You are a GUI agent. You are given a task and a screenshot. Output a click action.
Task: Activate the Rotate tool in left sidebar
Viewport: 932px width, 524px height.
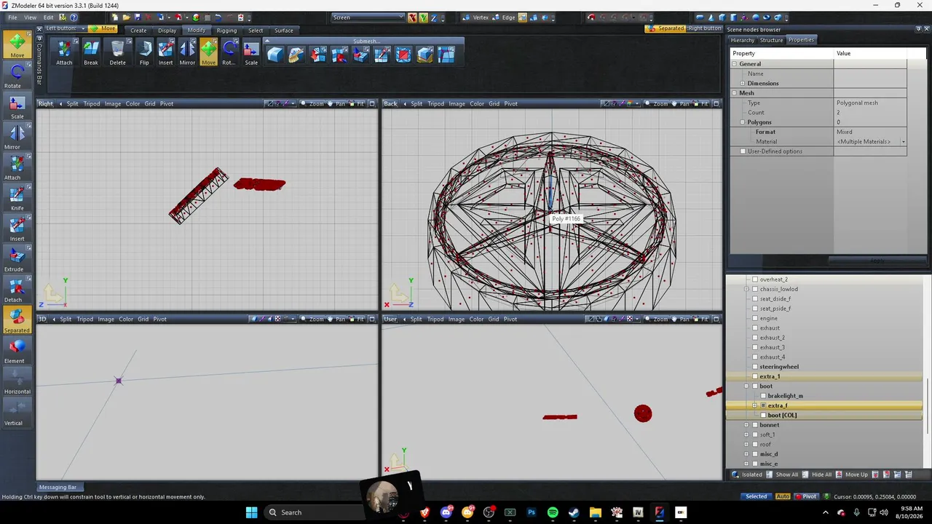(17, 76)
